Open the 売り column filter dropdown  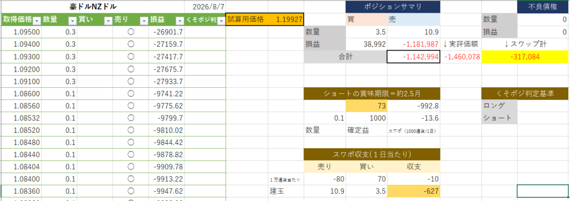click(144, 21)
